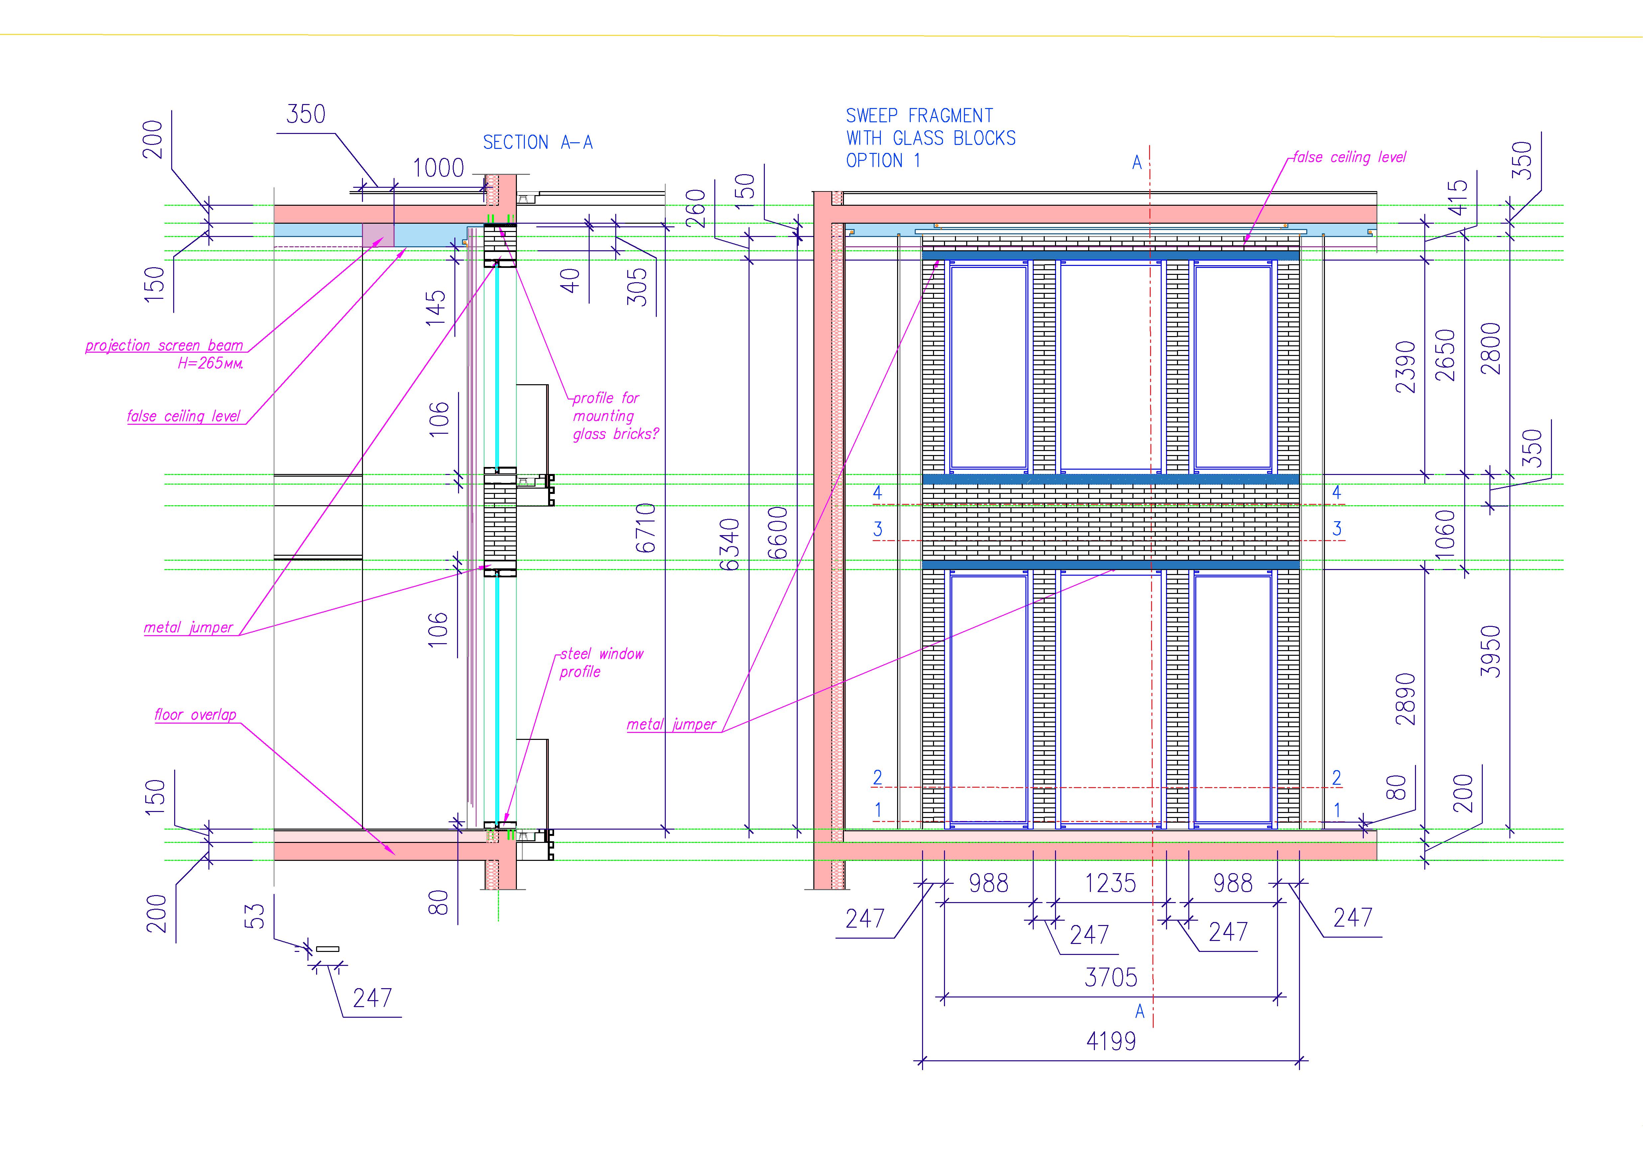Select the 1000 dimension above the slab
This screenshot has height=1160, width=1643.
point(438,168)
